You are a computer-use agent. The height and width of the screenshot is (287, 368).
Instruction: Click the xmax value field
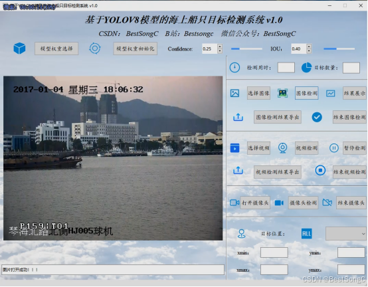[x=274, y=270]
